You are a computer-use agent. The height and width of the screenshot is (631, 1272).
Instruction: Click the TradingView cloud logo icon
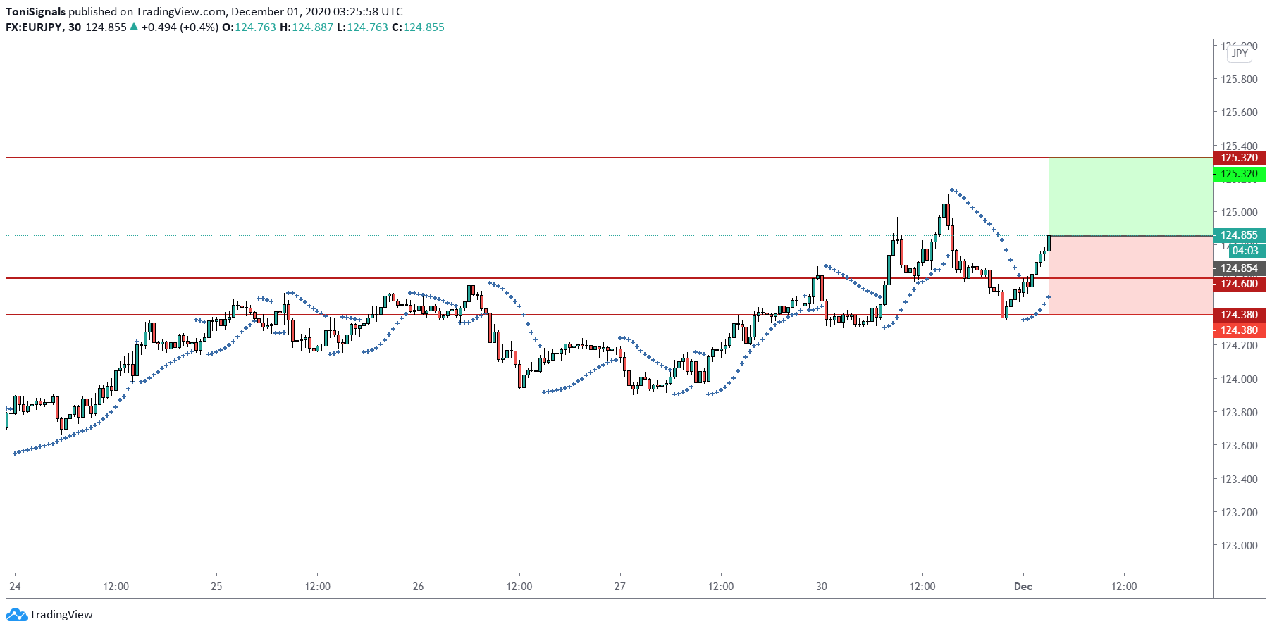point(16,615)
